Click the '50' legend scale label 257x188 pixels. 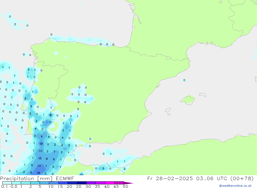coord(125,186)
